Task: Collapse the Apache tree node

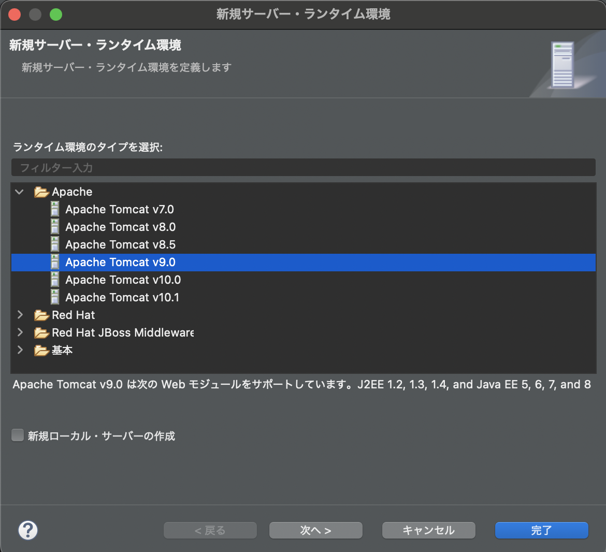Action: (19, 192)
